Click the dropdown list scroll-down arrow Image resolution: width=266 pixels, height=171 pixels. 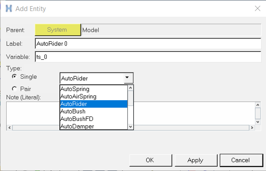[x=130, y=127]
